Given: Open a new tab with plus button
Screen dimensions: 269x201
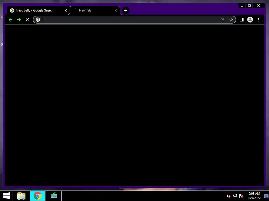Looking at the screenshot, I should click(126, 10).
